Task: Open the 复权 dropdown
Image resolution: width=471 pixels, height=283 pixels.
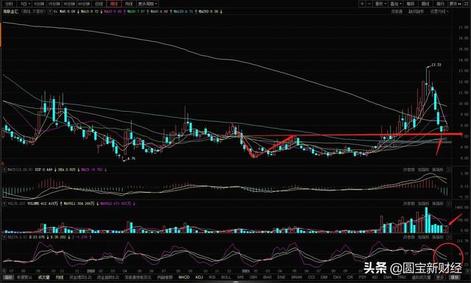Action: 380,4
